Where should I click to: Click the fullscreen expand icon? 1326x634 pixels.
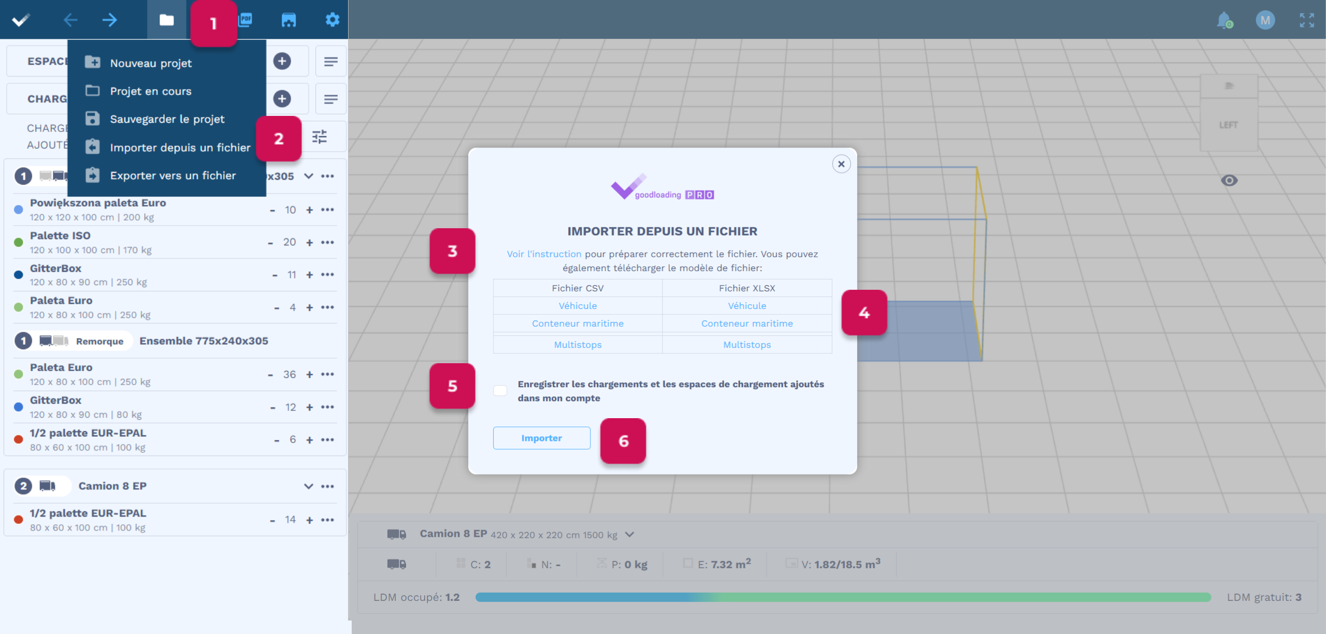[1306, 20]
